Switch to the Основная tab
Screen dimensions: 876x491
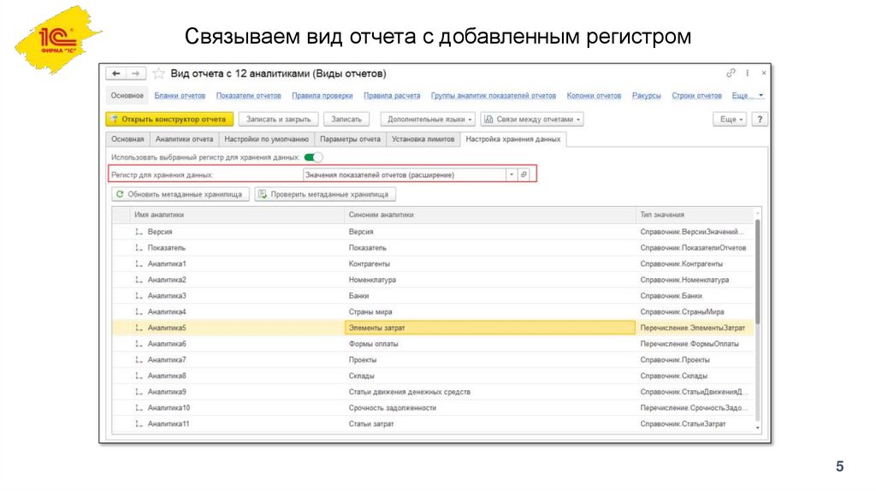point(127,139)
